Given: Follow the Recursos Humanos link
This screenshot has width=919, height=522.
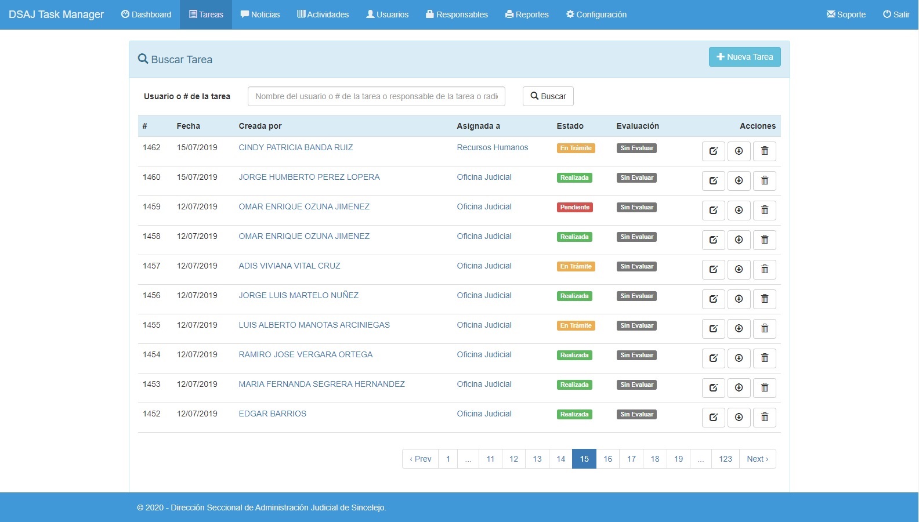Looking at the screenshot, I should click(x=492, y=147).
